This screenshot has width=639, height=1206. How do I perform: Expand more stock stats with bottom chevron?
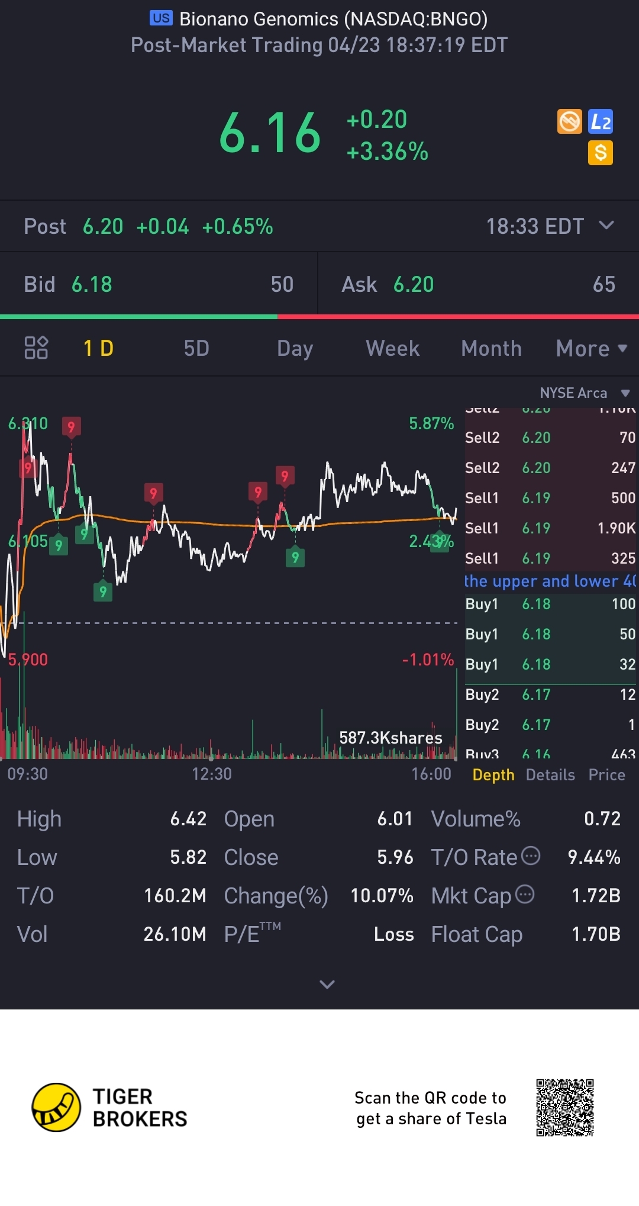327,984
